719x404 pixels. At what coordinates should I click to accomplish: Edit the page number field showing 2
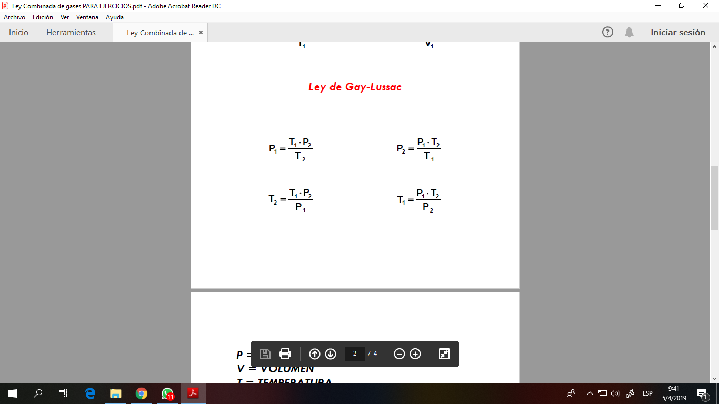355,353
